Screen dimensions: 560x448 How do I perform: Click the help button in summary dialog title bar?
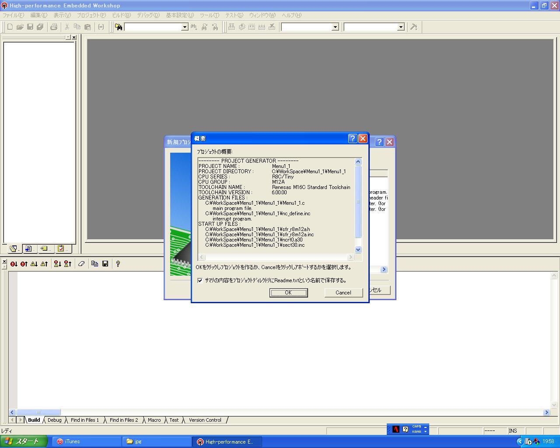click(353, 139)
